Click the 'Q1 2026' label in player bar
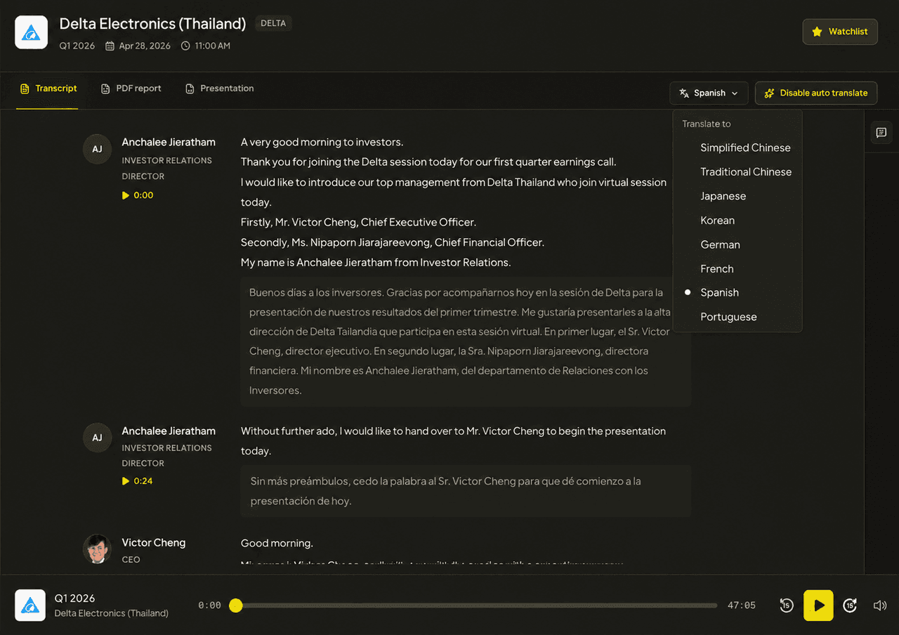Screen dimensions: 899x635 tap(74, 598)
